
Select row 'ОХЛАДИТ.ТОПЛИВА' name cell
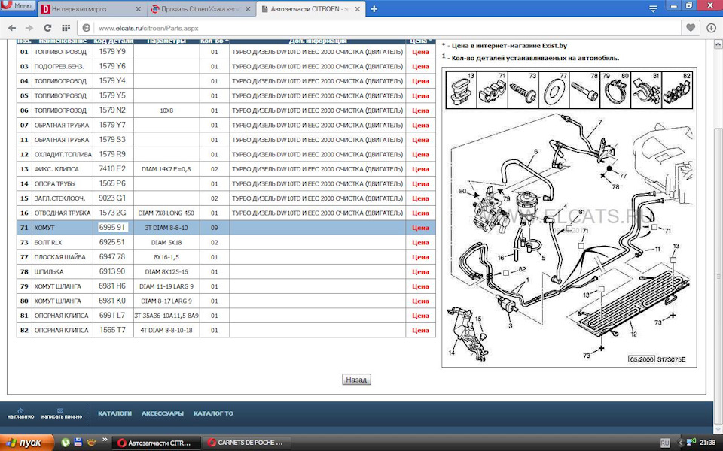[63, 154]
